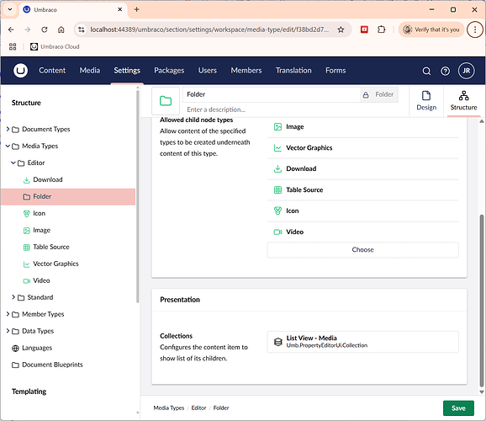Open the JR user avatar menu

coord(466,71)
